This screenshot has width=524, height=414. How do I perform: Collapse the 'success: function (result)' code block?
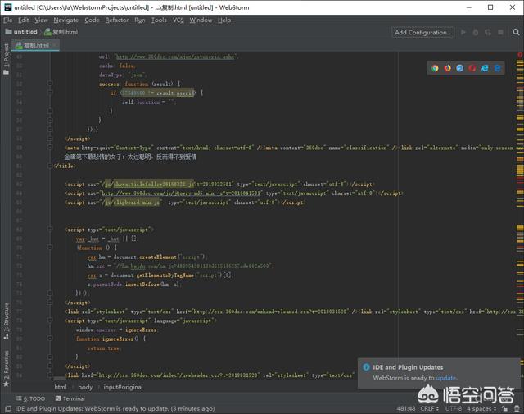[50, 84]
